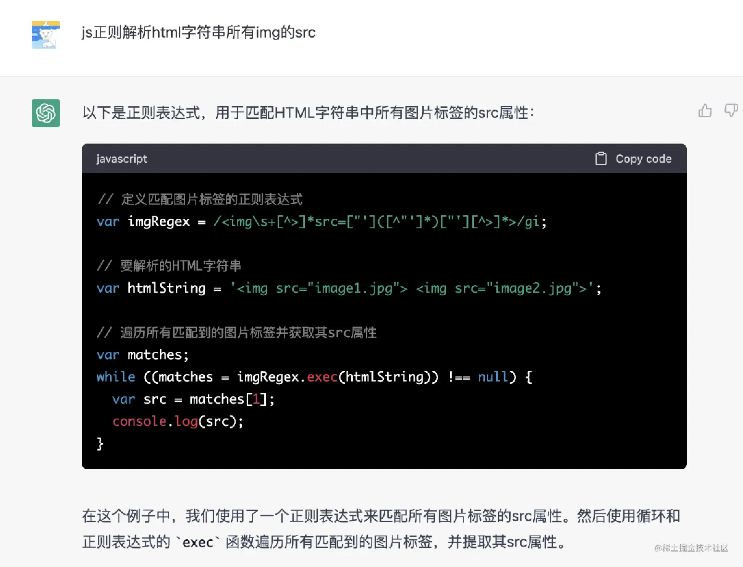Select the javascript language label
The height and width of the screenshot is (567, 743).
(121, 158)
